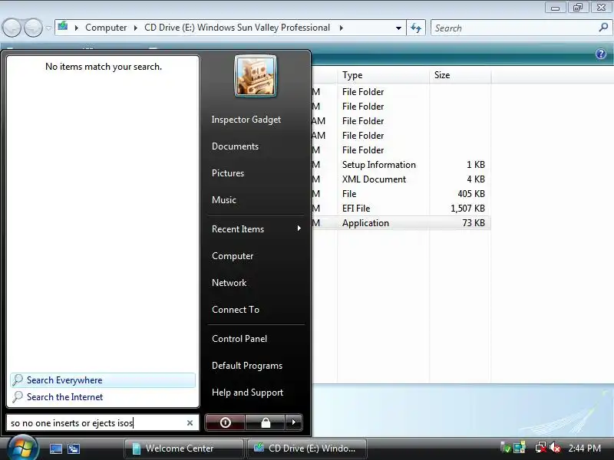Open Network from Start menu
This screenshot has width=614, height=460.
(229, 283)
